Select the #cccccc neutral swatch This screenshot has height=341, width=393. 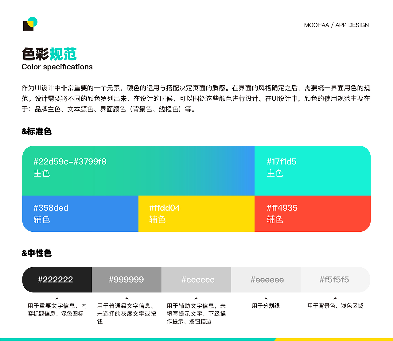[196, 280]
